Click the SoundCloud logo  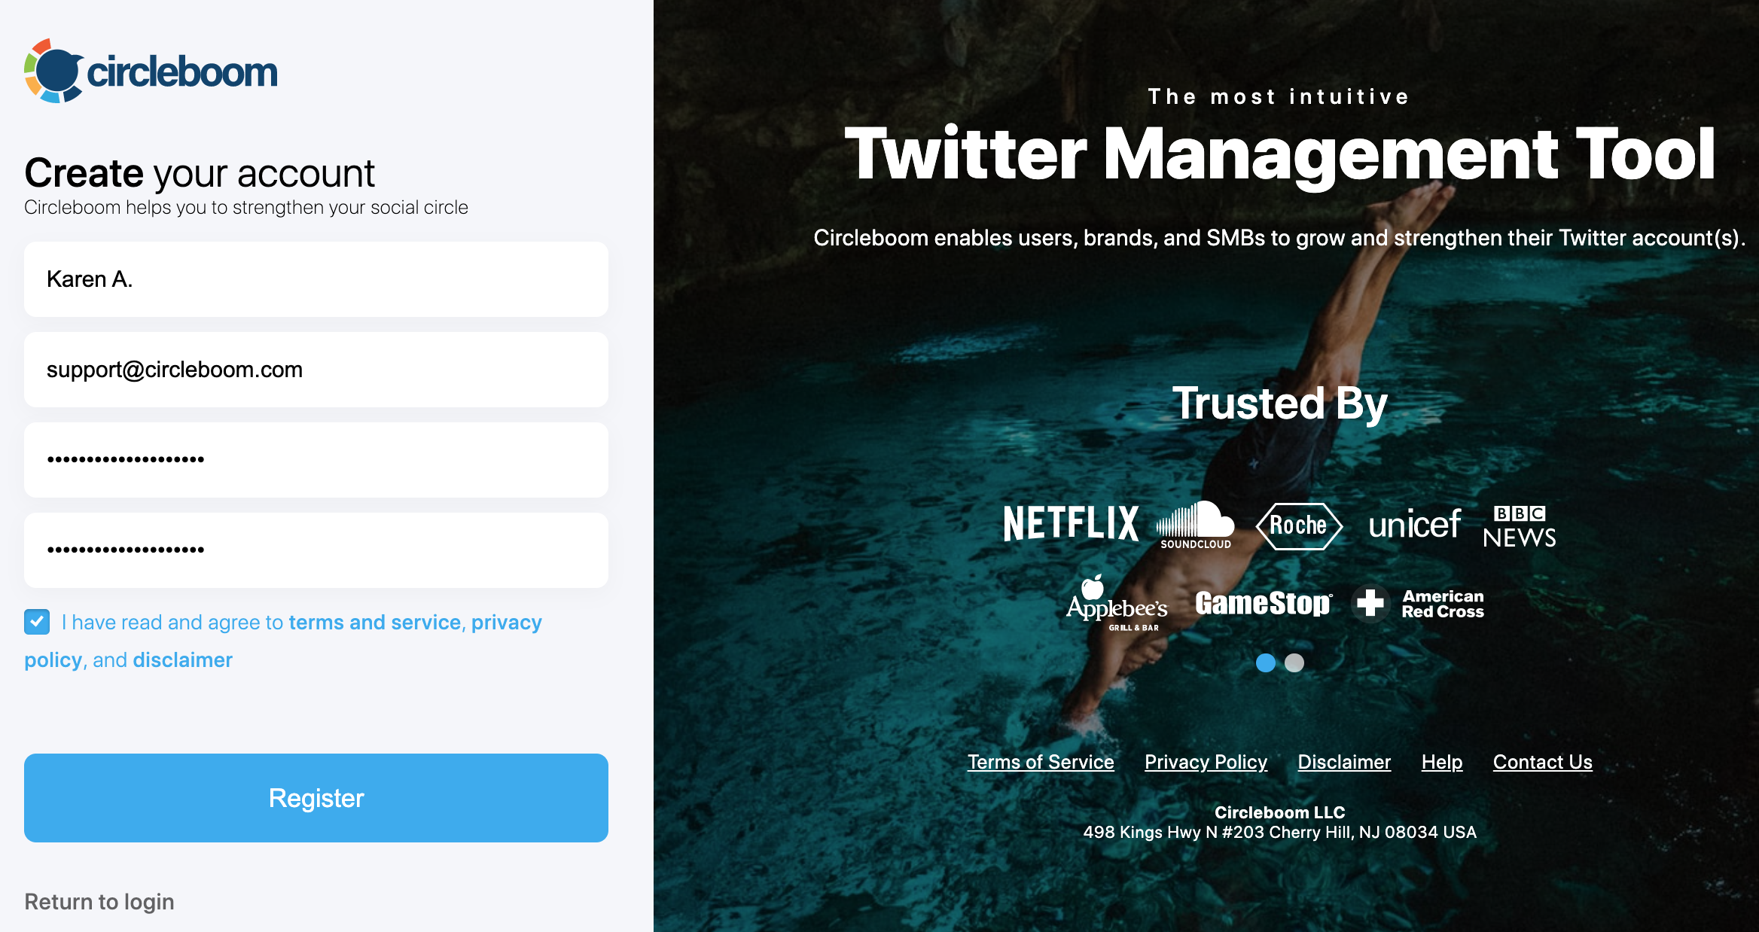click(x=1196, y=525)
